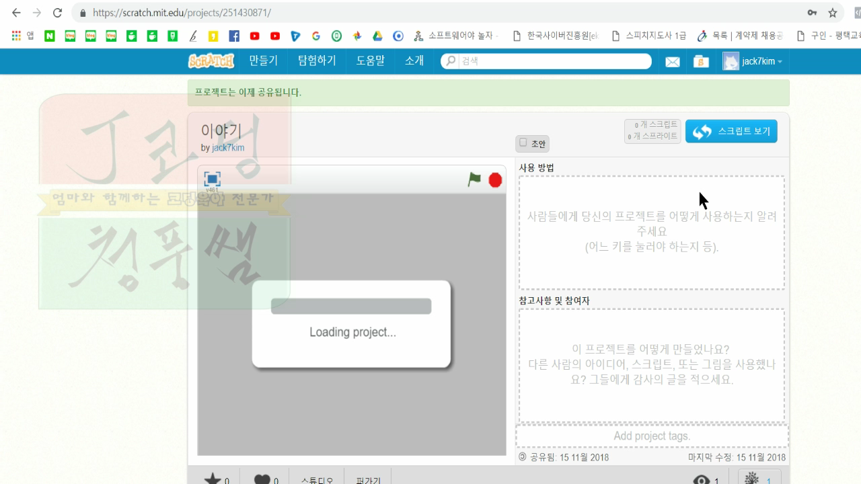The width and height of the screenshot is (861, 484).
Task: Open the jack7kim account dropdown
Action: 752,61
